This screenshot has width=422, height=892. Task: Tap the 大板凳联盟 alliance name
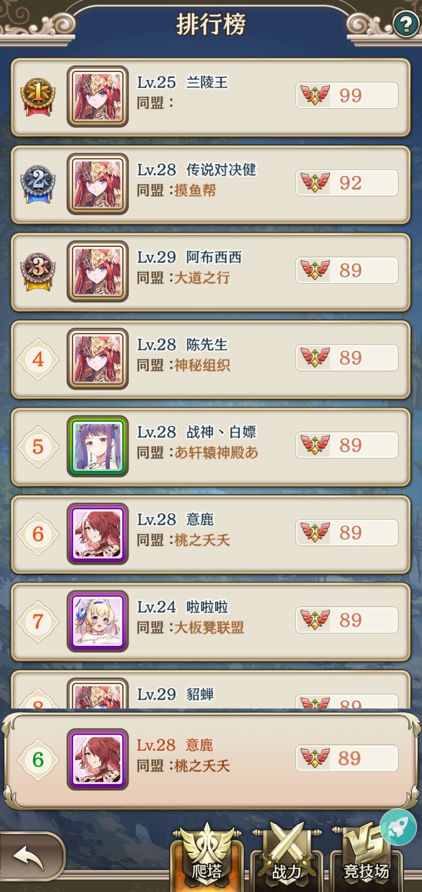pyautogui.click(x=209, y=628)
